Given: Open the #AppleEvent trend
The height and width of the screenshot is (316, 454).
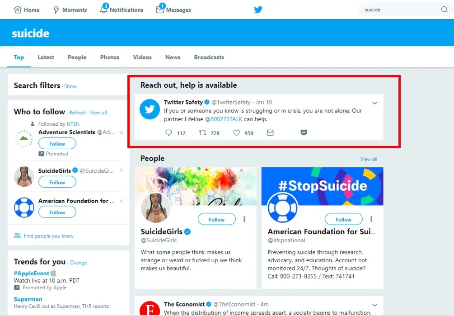Looking at the screenshot, I should point(32,273).
